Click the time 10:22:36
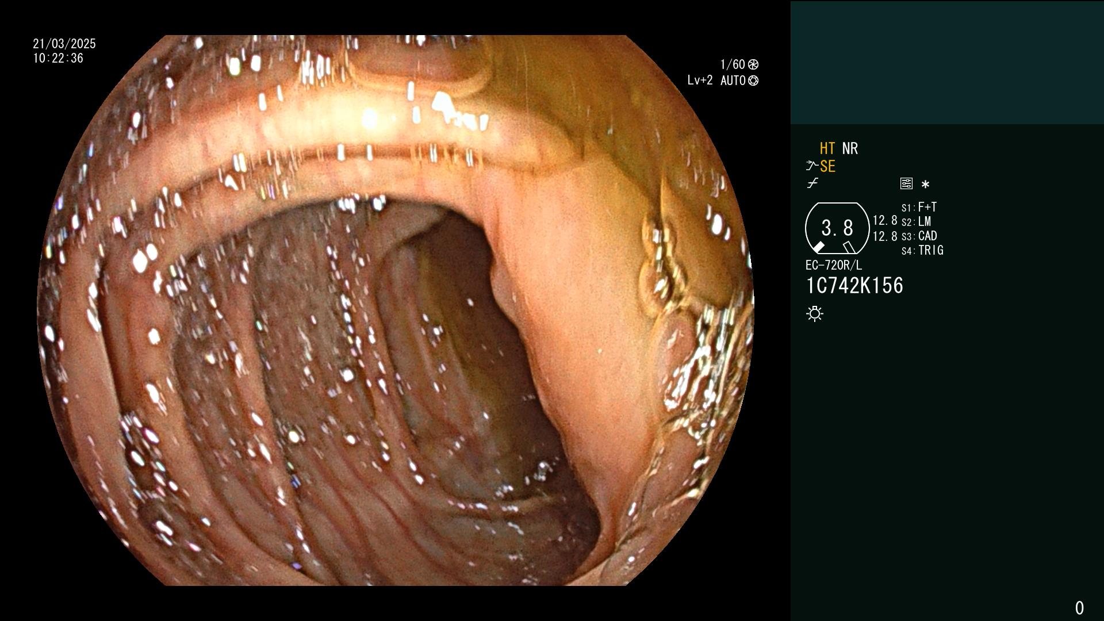 (x=58, y=58)
